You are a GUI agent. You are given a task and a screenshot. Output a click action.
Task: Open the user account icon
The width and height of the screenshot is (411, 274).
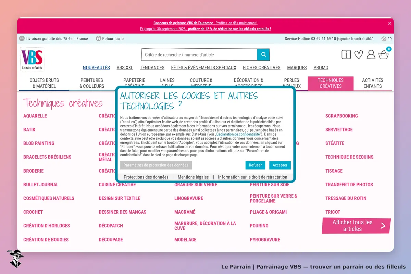coord(371,54)
